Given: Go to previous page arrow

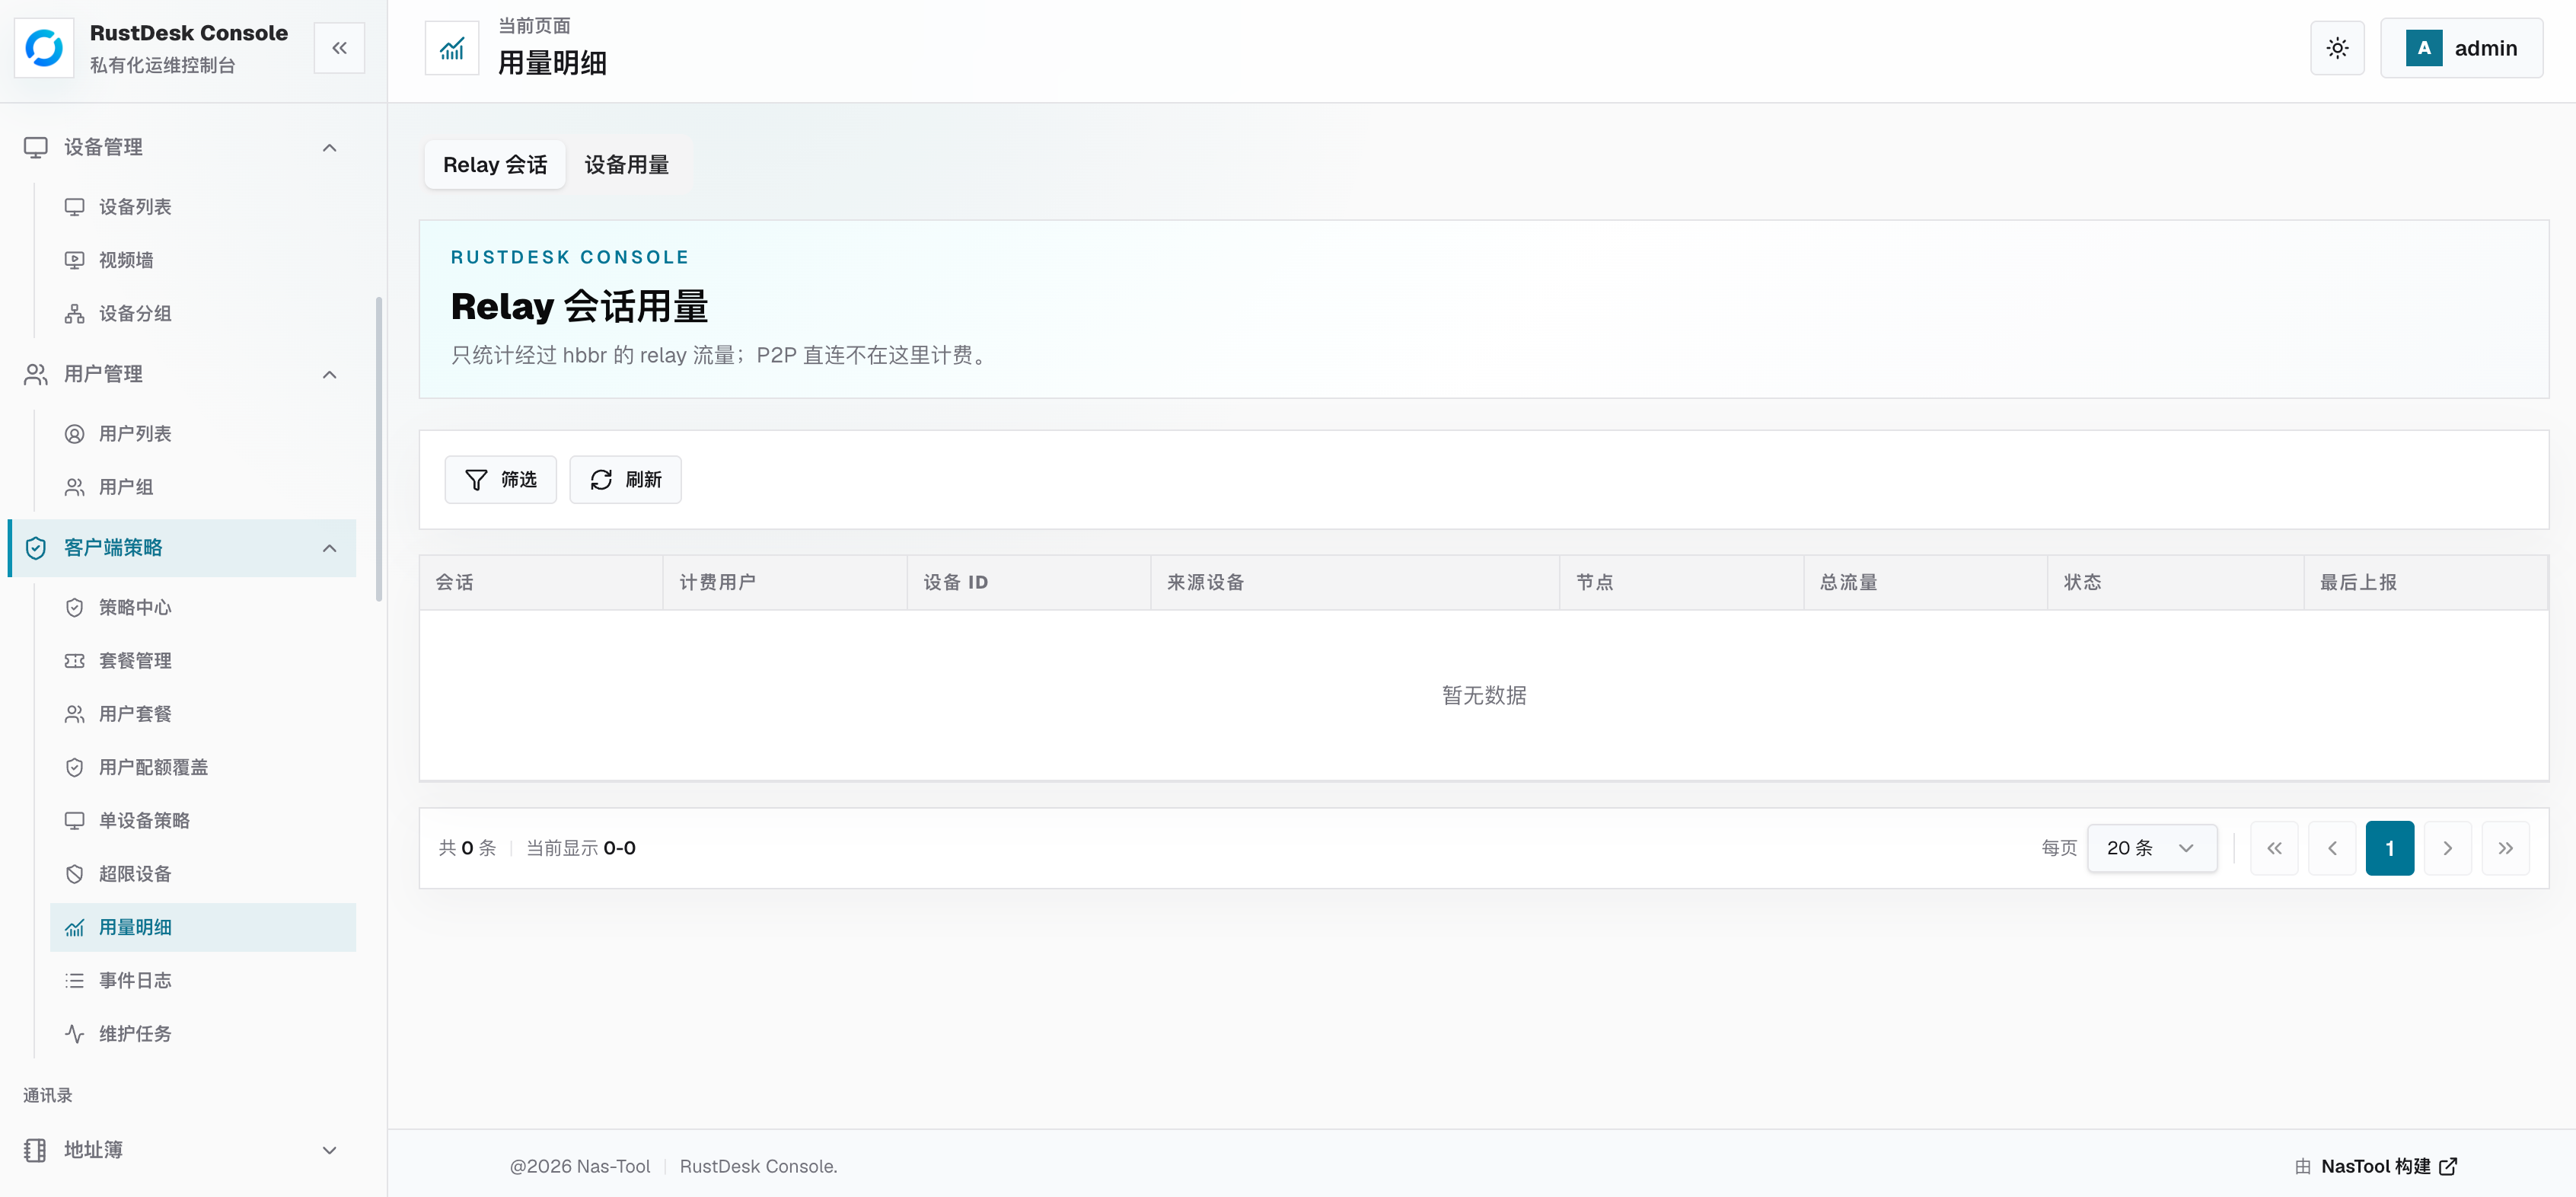Looking at the screenshot, I should coord(2332,848).
